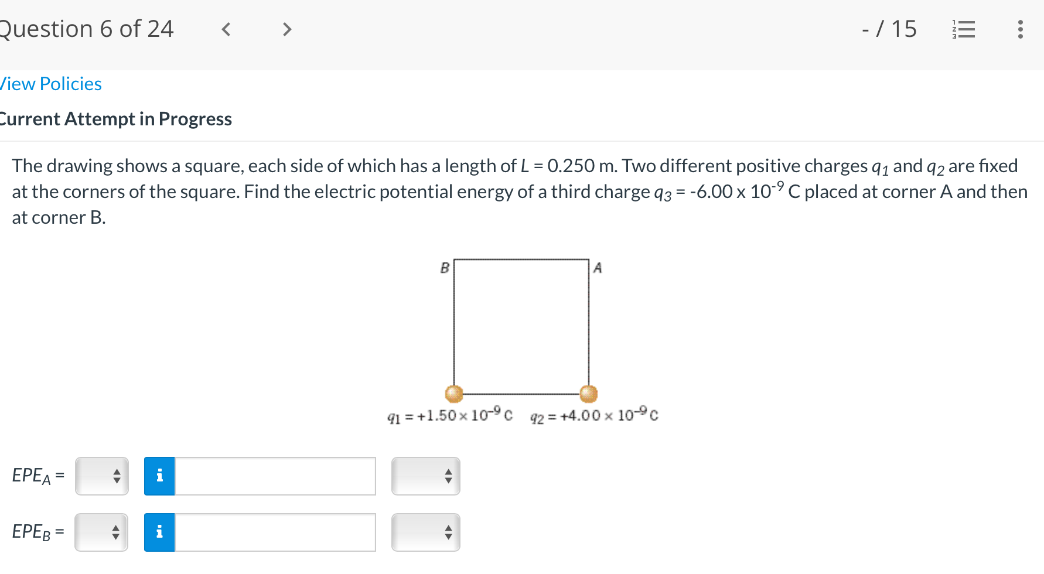Open the View Policies link

click(50, 84)
